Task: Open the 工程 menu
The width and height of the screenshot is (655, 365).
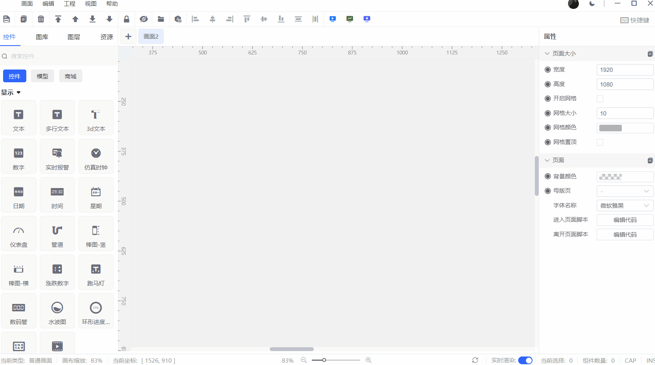Action: [70, 4]
